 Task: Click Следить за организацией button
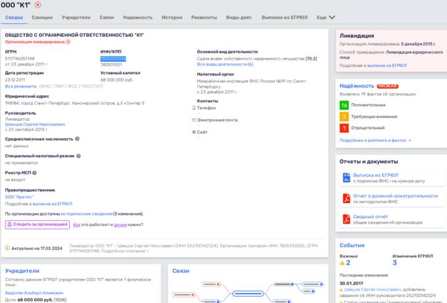click(x=37, y=225)
